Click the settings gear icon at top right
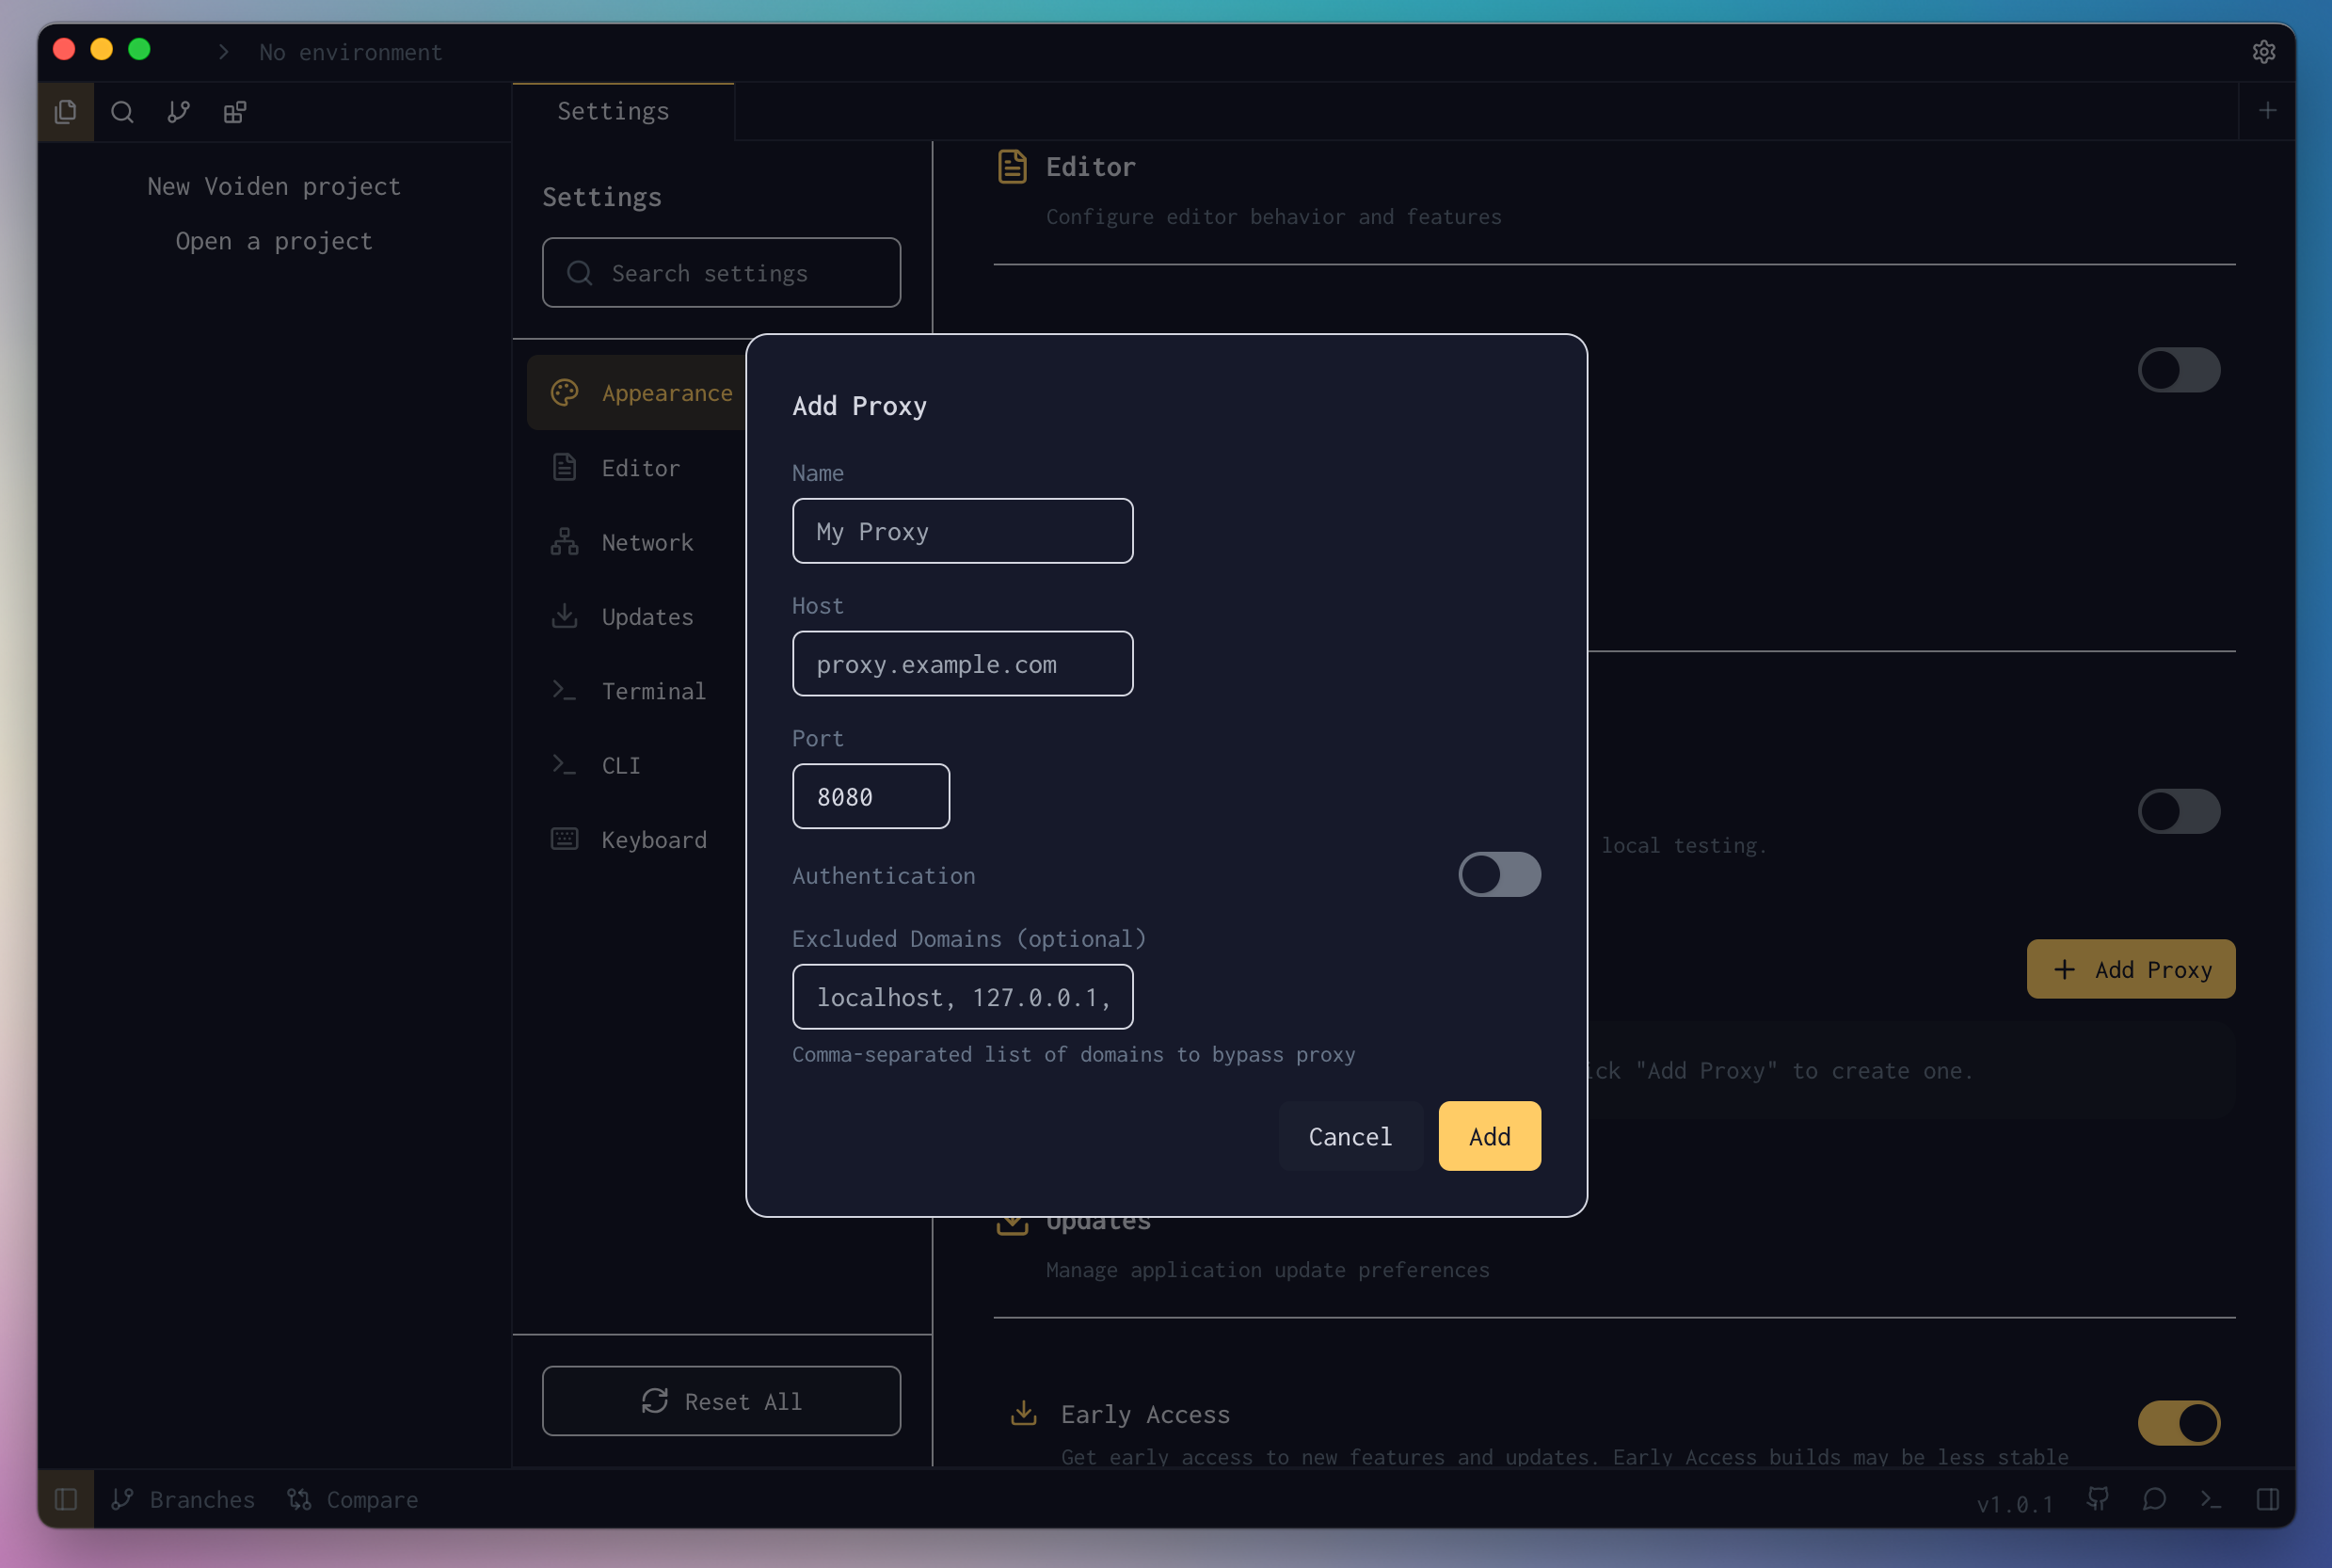Screen dimensions: 2332x1568 2264,52
